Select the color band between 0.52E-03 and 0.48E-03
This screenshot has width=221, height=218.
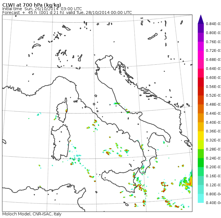point(201,100)
